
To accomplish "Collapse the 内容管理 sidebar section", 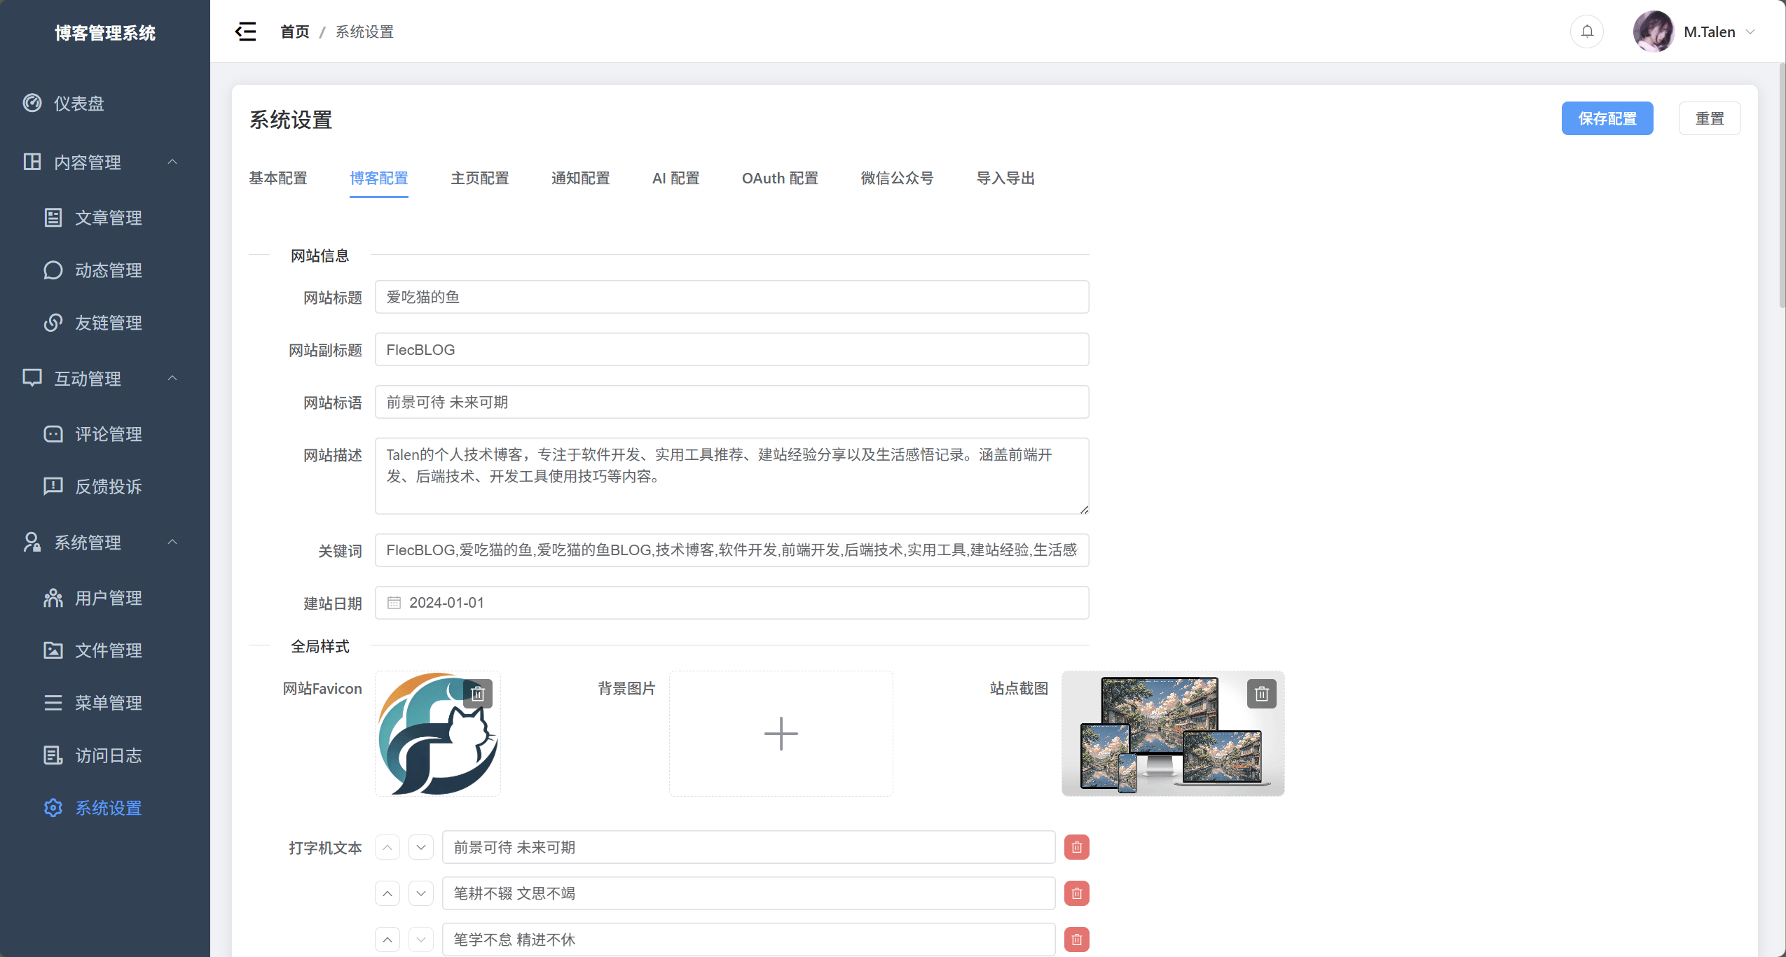I will [x=173, y=162].
